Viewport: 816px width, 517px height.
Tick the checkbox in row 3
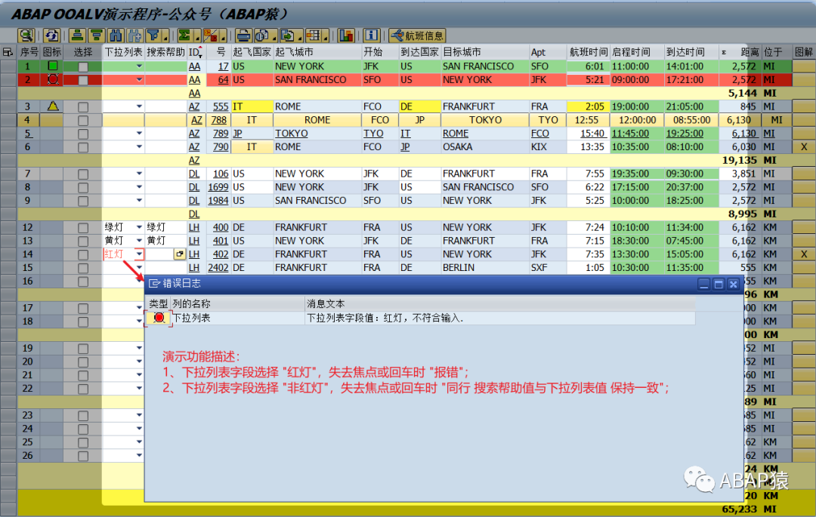click(83, 107)
